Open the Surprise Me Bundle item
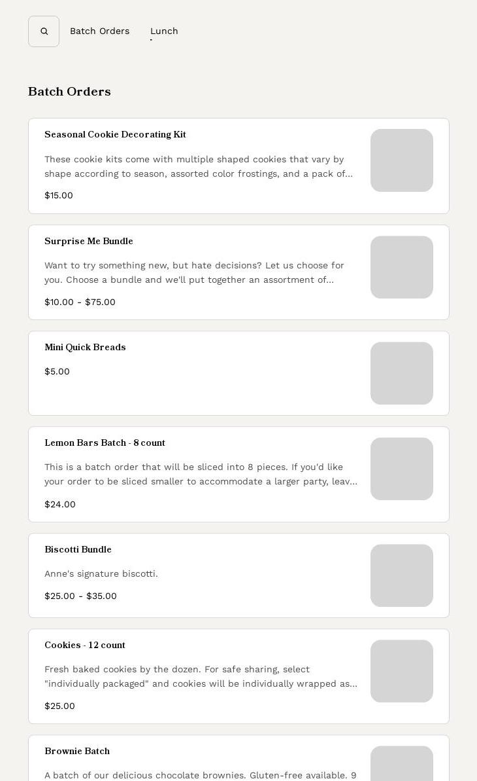This screenshot has width=477, height=781. click(89, 242)
